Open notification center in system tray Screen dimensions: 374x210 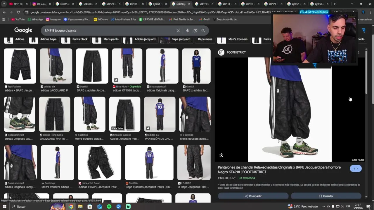[368, 206]
